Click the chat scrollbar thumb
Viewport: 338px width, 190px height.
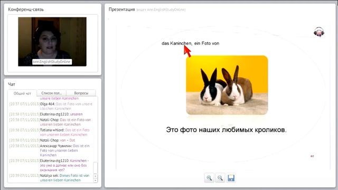tap(95, 168)
